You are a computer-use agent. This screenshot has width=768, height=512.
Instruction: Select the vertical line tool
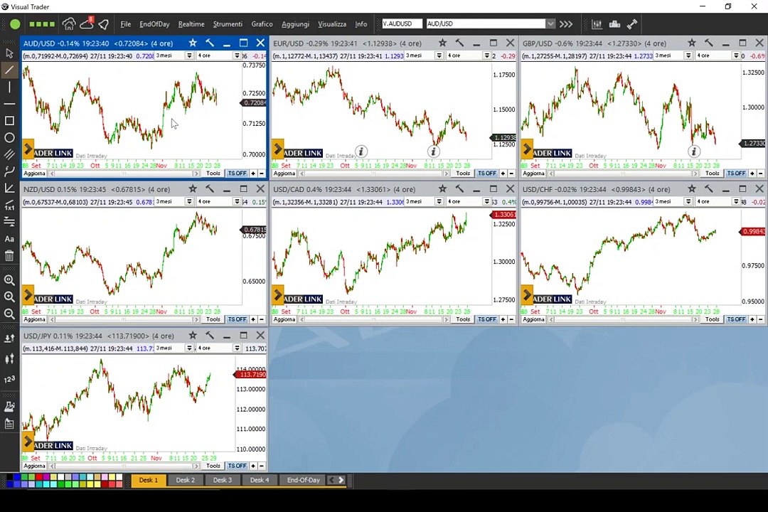(9, 87)
